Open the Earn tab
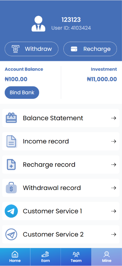The image size is (122, 266). (x=45, y=257)
